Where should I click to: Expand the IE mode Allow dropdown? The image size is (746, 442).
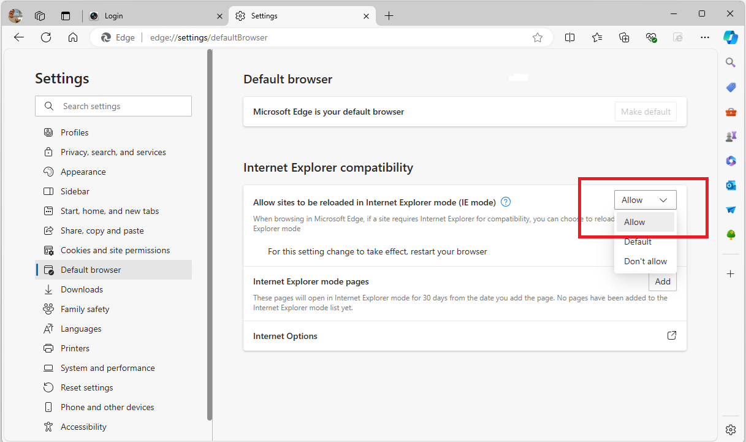645,200
